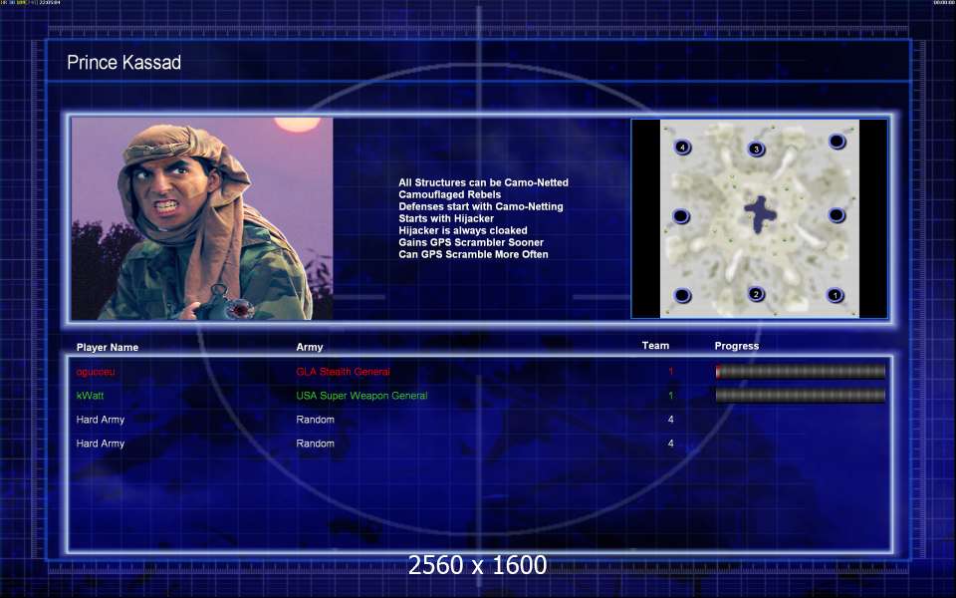Viewport: 956px width, 598px height.
Task: Click the blue cross-shaped lake on minimap
Action: [761, 214]
